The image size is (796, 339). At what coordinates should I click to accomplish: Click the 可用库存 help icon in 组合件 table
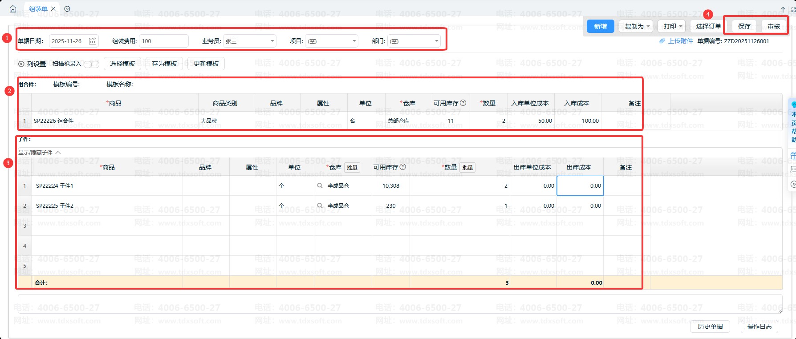pos(463,103)
